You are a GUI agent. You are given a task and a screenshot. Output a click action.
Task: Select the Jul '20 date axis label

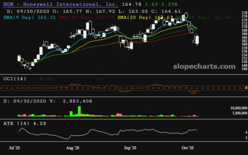click(x=14, y=148)
